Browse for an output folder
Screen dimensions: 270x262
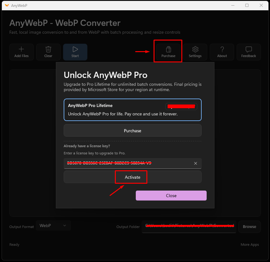(249, 226)
